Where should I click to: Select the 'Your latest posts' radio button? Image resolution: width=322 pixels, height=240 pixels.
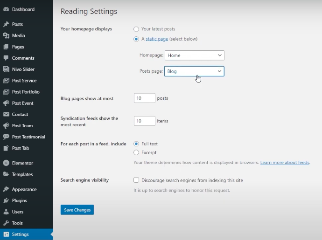click(136, 29)
